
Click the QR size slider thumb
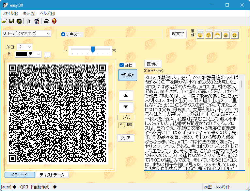tap(93, 49)
